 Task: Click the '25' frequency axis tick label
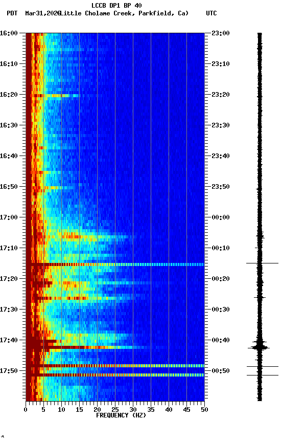click(x=115, y=410)
